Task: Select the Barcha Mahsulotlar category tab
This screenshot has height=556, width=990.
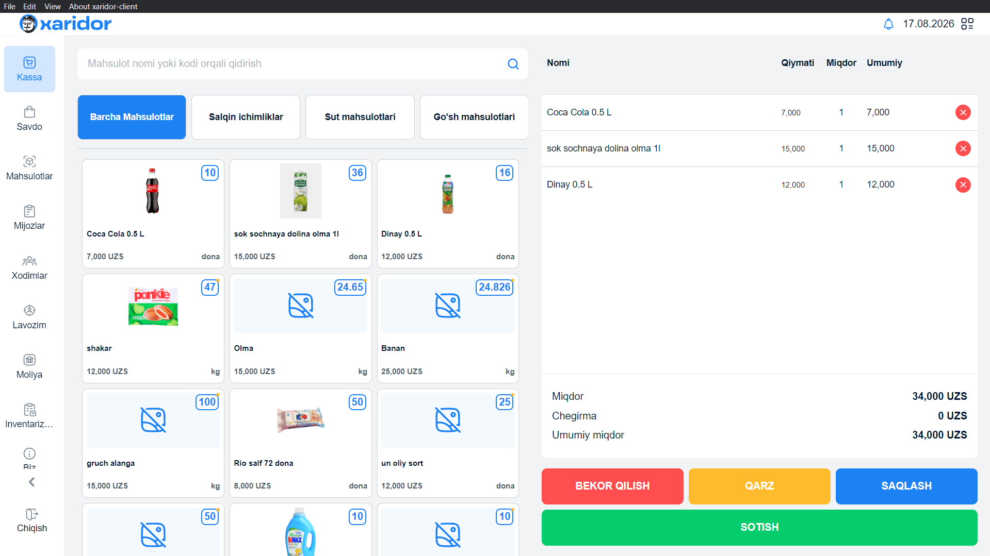Action: coord(132,117)
